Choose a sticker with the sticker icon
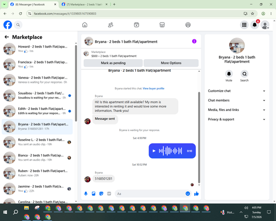The height and width of the screenshot is (221, 276). point(101,193)
